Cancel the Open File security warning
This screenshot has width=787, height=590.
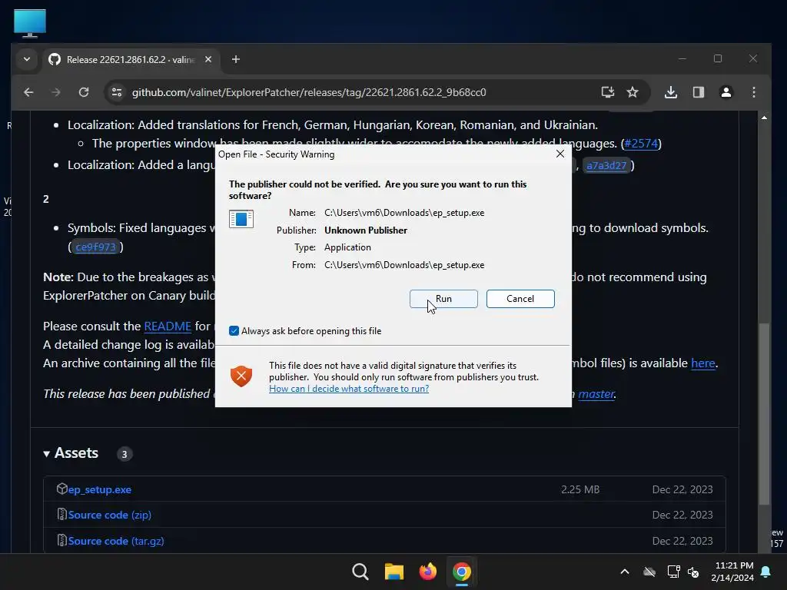(520, 299)
